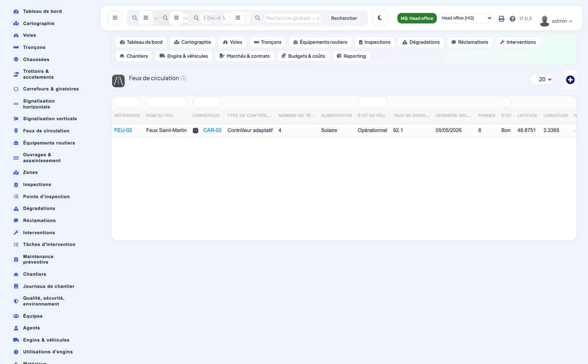The height and width of the screenshot is (364, 588).
Task: Click the road icon beside Feux de circulation title
Action: 118,81
